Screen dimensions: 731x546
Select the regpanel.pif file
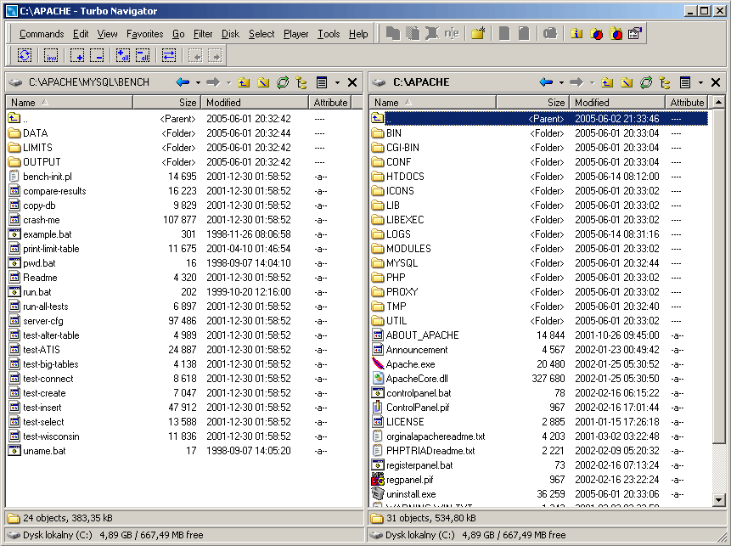coord(409,480)
